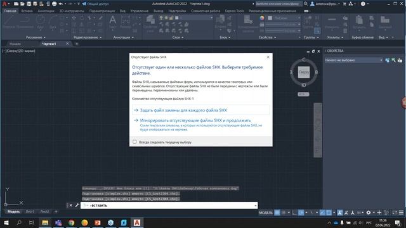Click the Open file icon in quick access toolbar
The image size is (406, 228).
click(x=23, y=4)
